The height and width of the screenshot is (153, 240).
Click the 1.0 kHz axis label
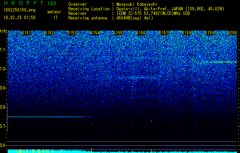[3, 69]
